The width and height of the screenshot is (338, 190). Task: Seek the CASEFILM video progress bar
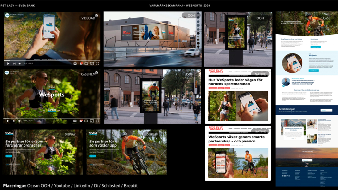pyautogui.click(x=52, y=118)
